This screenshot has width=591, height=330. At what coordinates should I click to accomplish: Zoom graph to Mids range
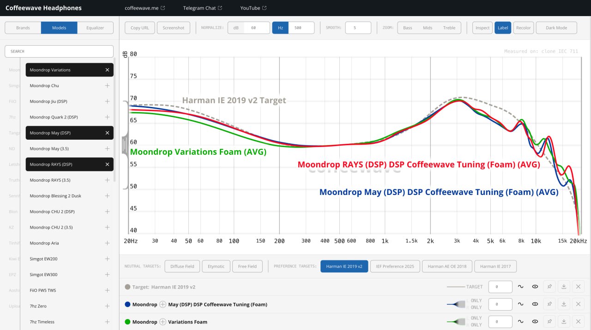pyautogui.click(x=428, y=28)
